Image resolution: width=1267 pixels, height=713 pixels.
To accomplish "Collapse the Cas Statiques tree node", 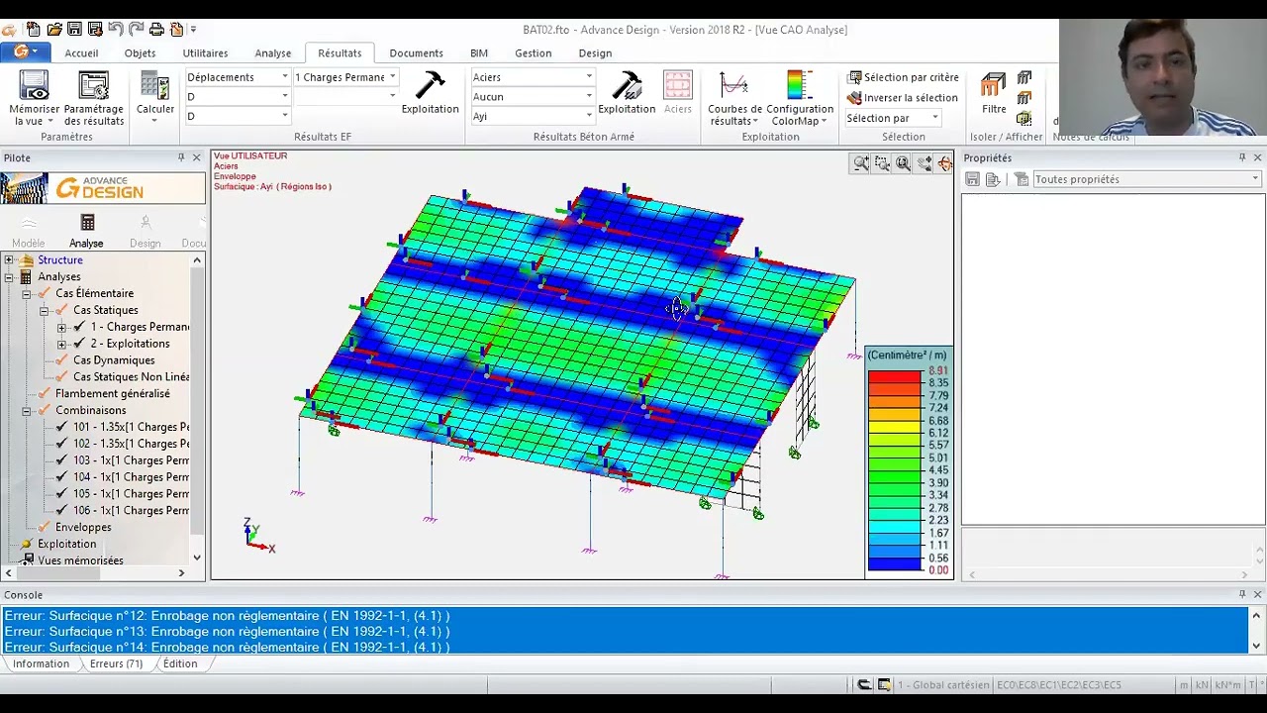I will [45, 310].
